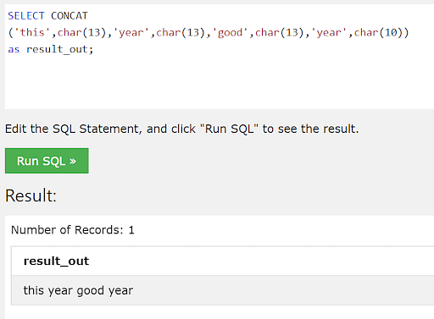Click the 'Result:' heading
The image size is (434, 319).
click(x=31, y=195)
